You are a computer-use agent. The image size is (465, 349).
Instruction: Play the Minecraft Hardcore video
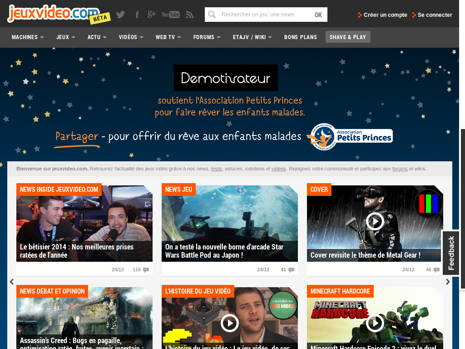375,323
